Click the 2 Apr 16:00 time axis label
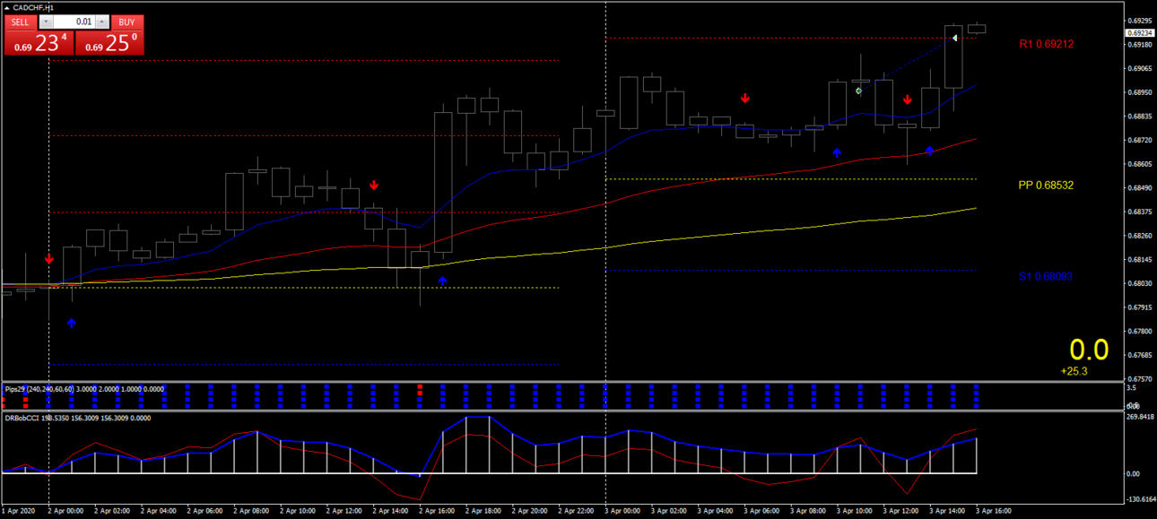 point(439,511)
